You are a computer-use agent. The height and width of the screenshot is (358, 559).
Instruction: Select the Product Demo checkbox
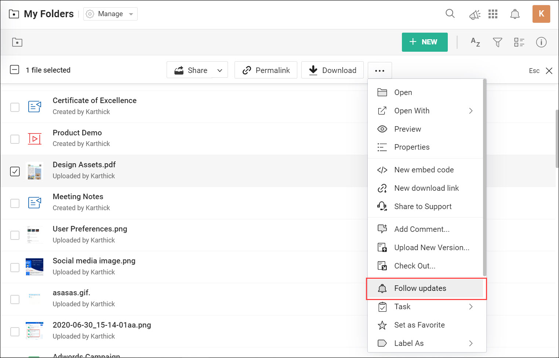coord(15,139)
